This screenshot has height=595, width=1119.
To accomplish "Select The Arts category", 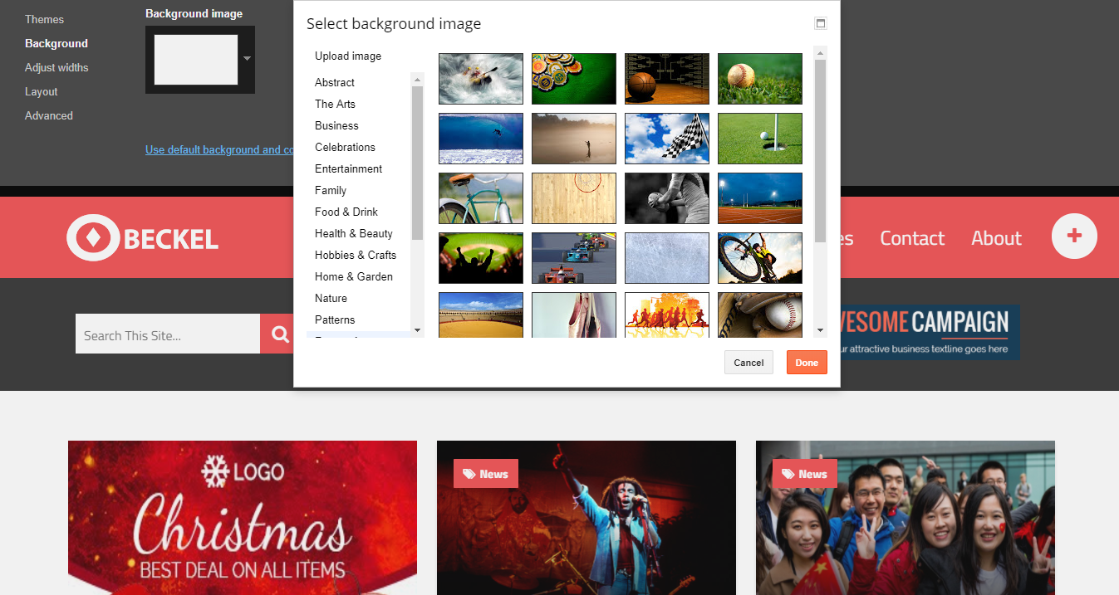I will [335, 104].
